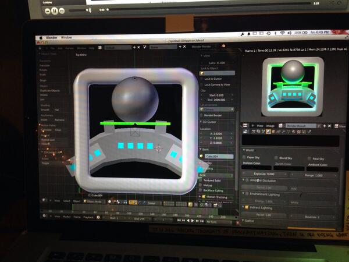Click the Render Result image name field
The height and width of the screenshot is (262, 349).
(301, 126)
